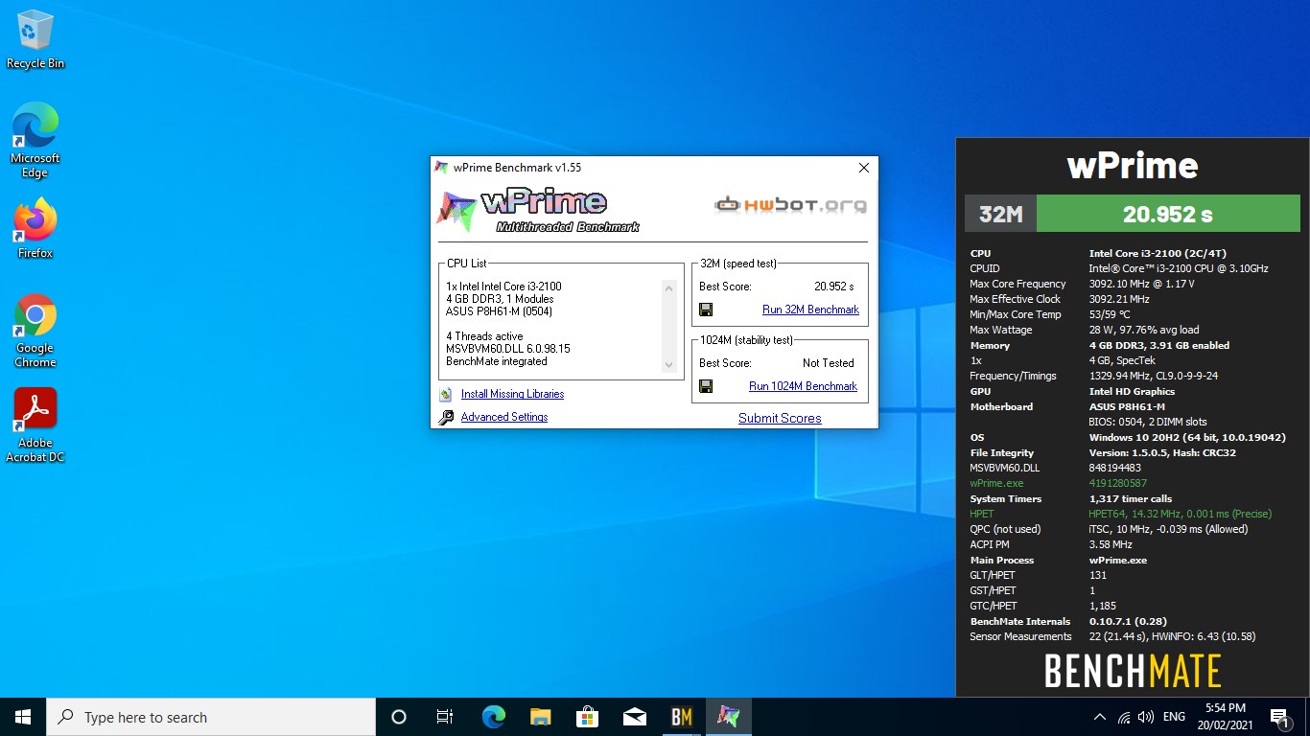
Task: Click the wPrime taskbar button
Action: point(729,717)
